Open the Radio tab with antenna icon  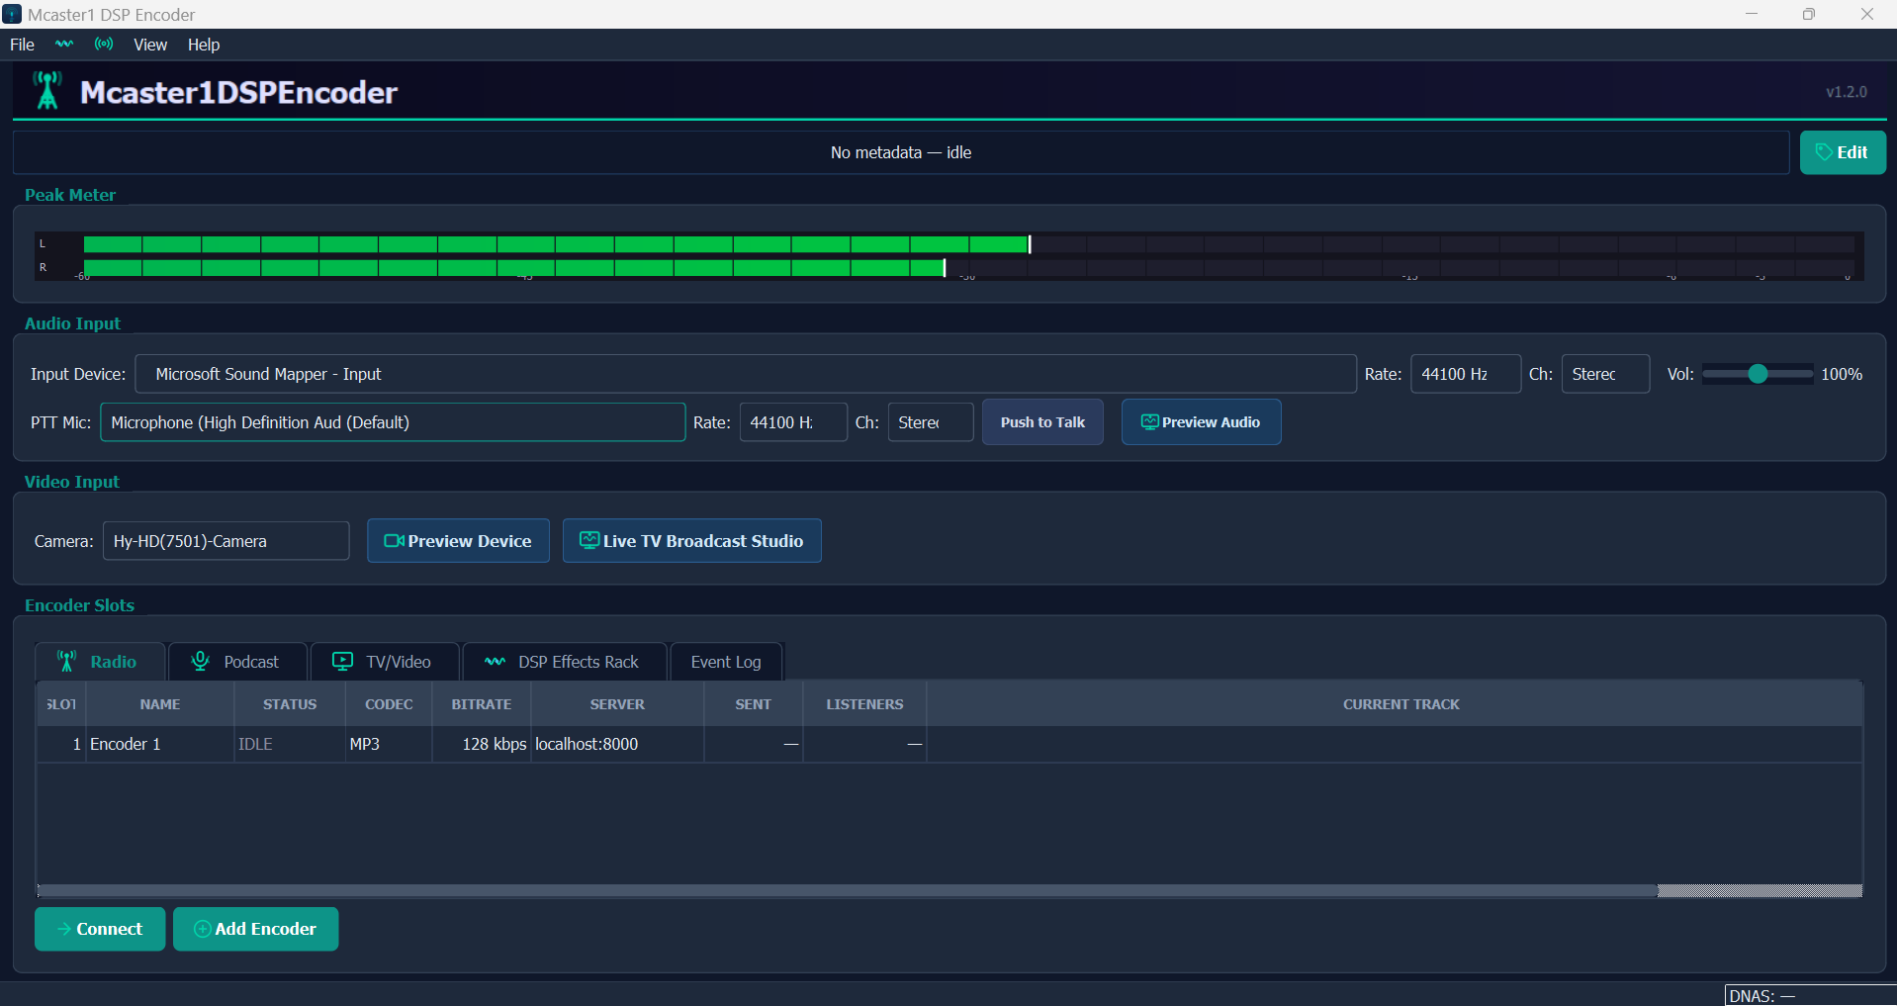[x=98, y=662]
